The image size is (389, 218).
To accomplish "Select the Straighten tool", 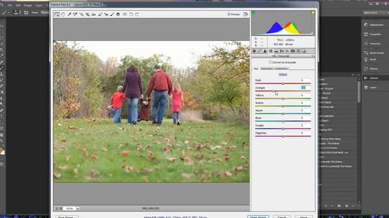I will click(x=94, y=15).
